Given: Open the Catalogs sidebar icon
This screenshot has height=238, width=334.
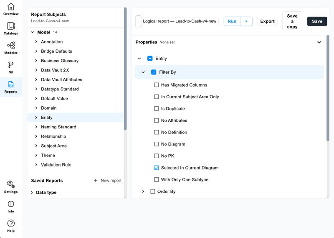Looking at the screenshot, I should [x=11, y=26].
